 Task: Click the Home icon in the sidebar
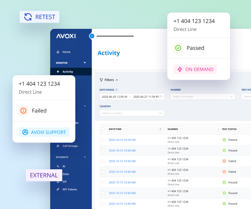point(58,52)
